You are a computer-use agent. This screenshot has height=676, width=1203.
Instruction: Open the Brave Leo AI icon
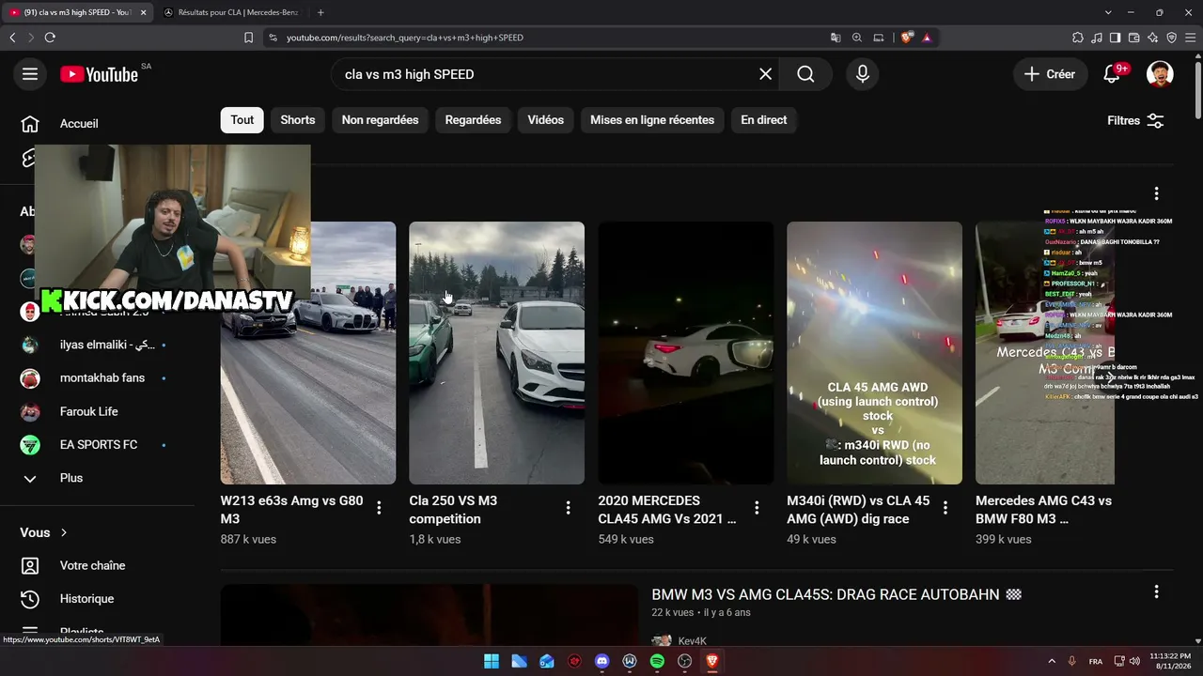coord(1152,38)
